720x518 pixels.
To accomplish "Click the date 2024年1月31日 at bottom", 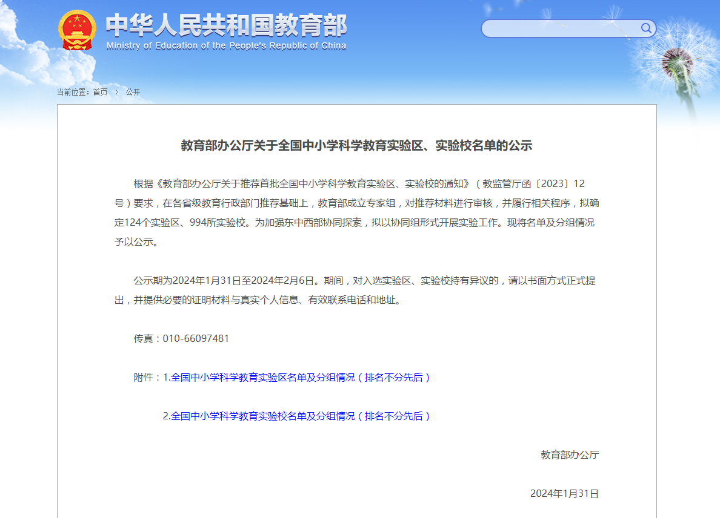I will point(564,493).
